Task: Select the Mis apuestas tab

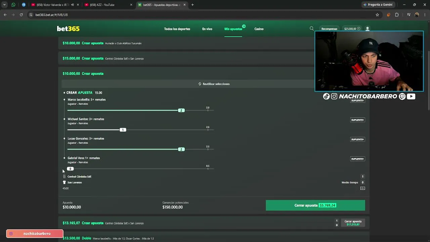Action: (233, 29)
